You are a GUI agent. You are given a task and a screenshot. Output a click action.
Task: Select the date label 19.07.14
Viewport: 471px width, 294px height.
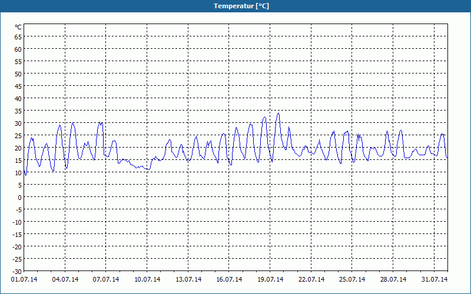pyautogui.click(x=270, y=279)
